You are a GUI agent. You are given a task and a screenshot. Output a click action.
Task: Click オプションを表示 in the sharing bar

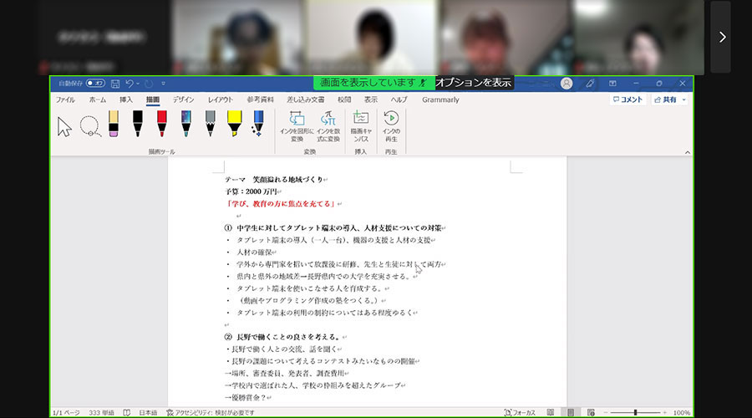click(473, 83)
